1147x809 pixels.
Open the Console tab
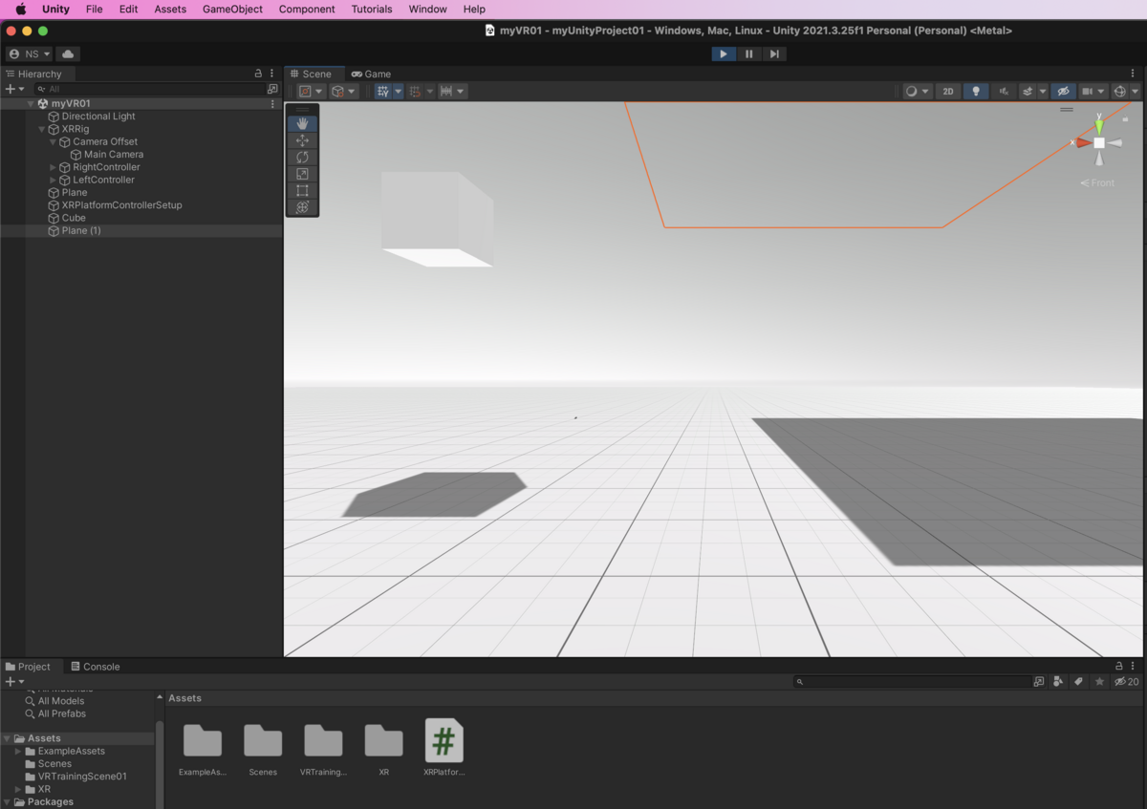coord(95,667)
